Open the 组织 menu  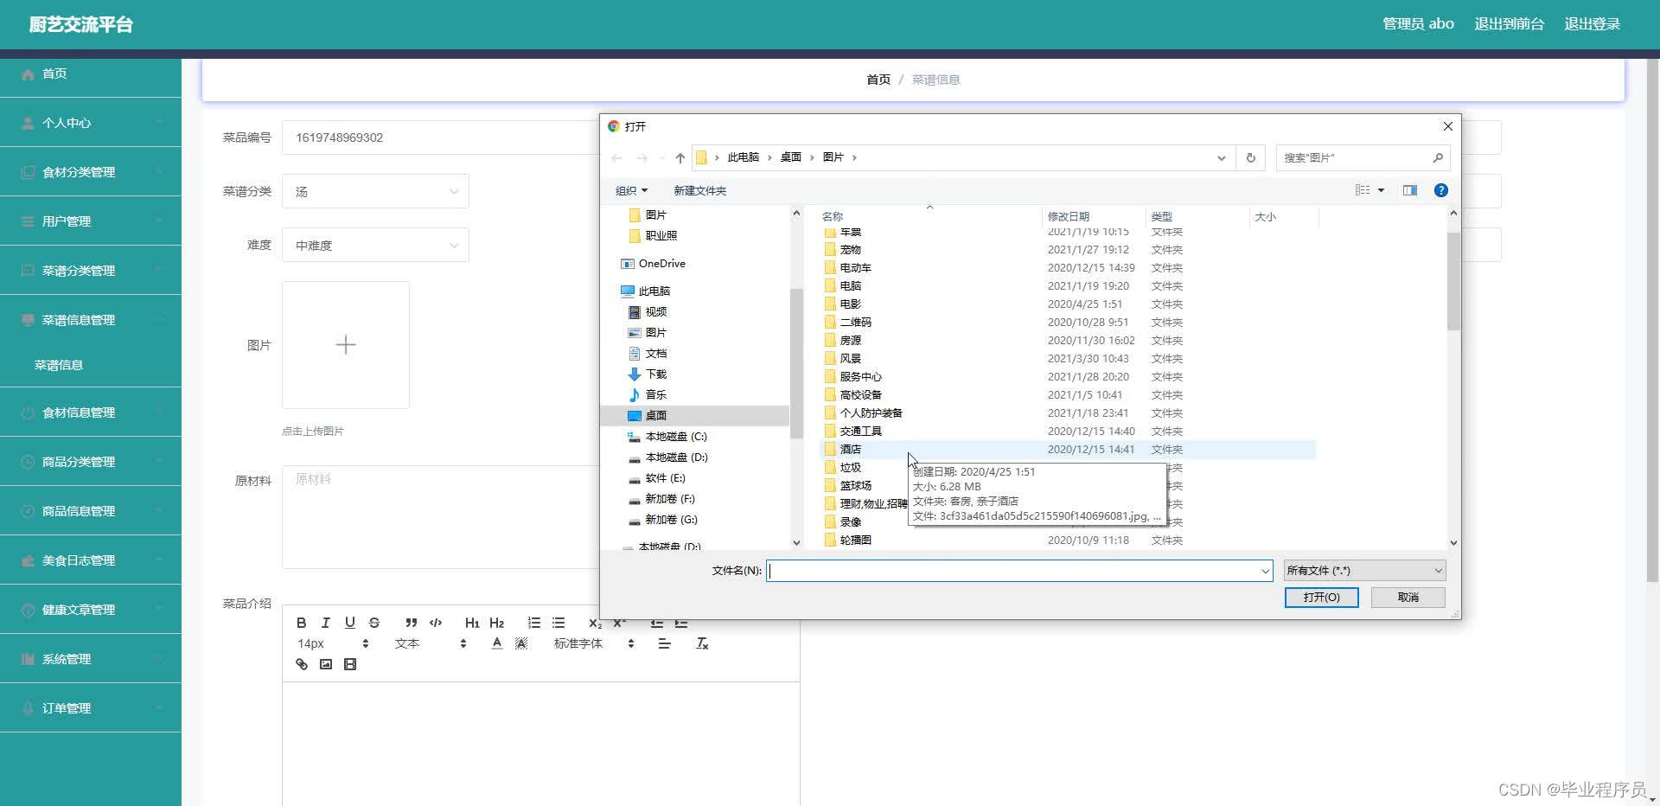click(631, 190)
